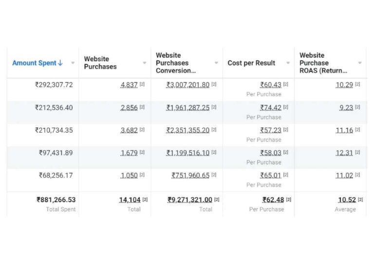
Task: Click the footnote marker beside ₹57.23 cost
Action: pos(285,130)
